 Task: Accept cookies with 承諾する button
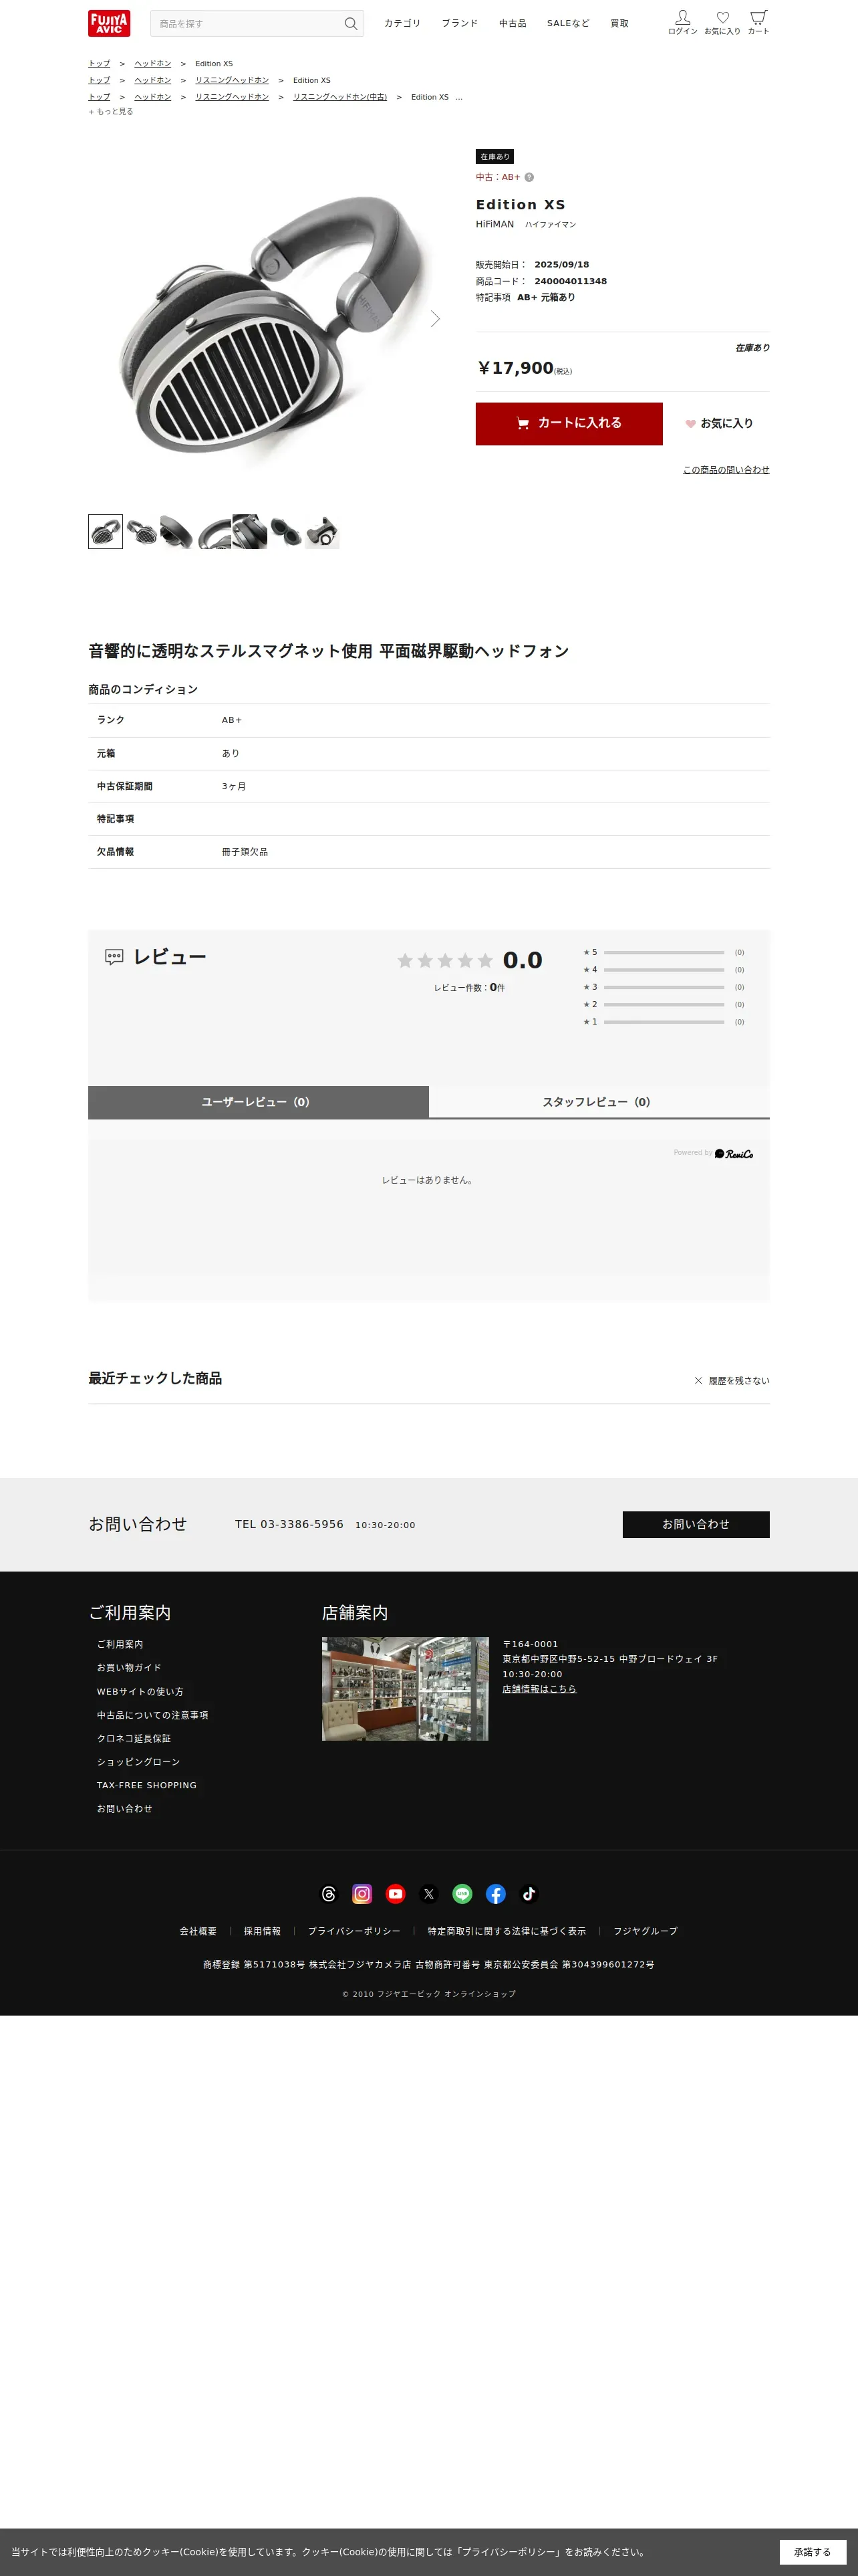tap(812, 2552)
